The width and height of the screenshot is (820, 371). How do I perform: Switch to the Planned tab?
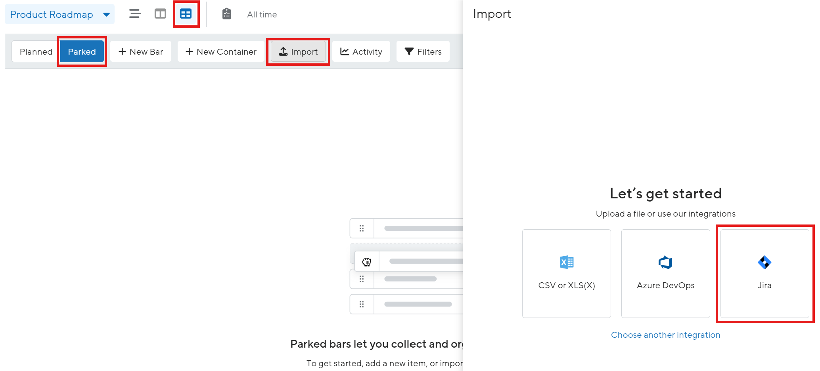tap(36, 51)
